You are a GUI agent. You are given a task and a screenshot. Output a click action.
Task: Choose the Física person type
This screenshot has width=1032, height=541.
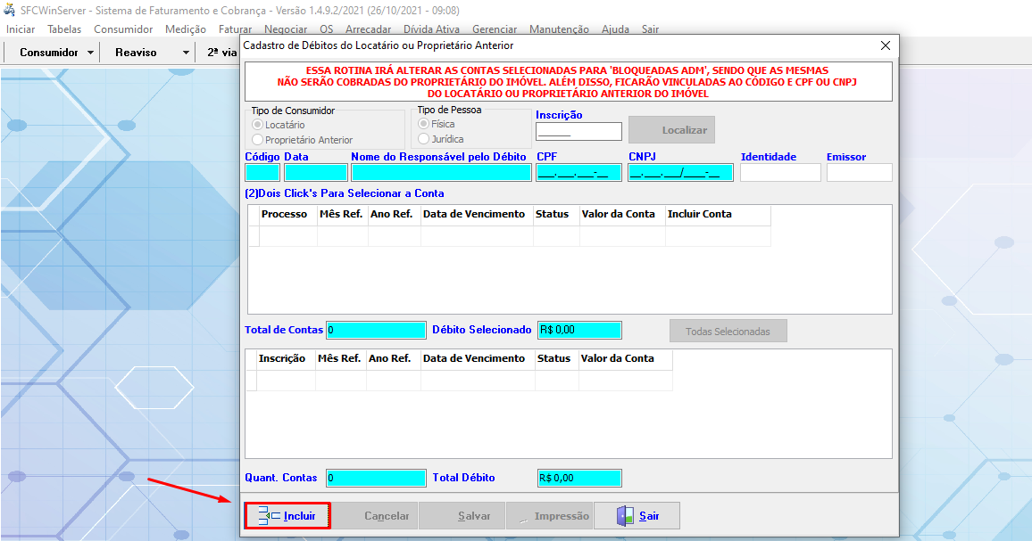point(424,125)
